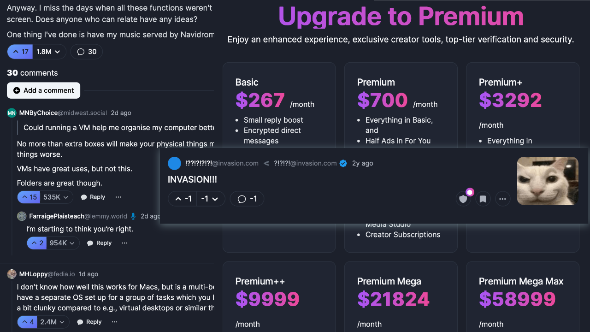Click the blue avatar of INVASION poster
This screenshot has height=332, width=590.
175,163
